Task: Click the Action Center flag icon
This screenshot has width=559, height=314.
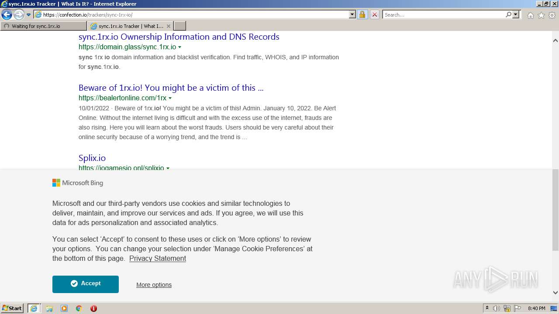Action: 518,308
